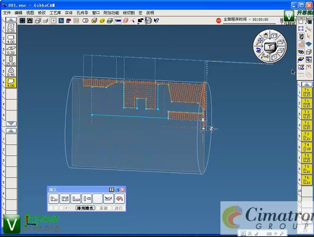Select tool tile 2 labeled 4.00
Screen dimensions: 314x237
click(11, 39)
